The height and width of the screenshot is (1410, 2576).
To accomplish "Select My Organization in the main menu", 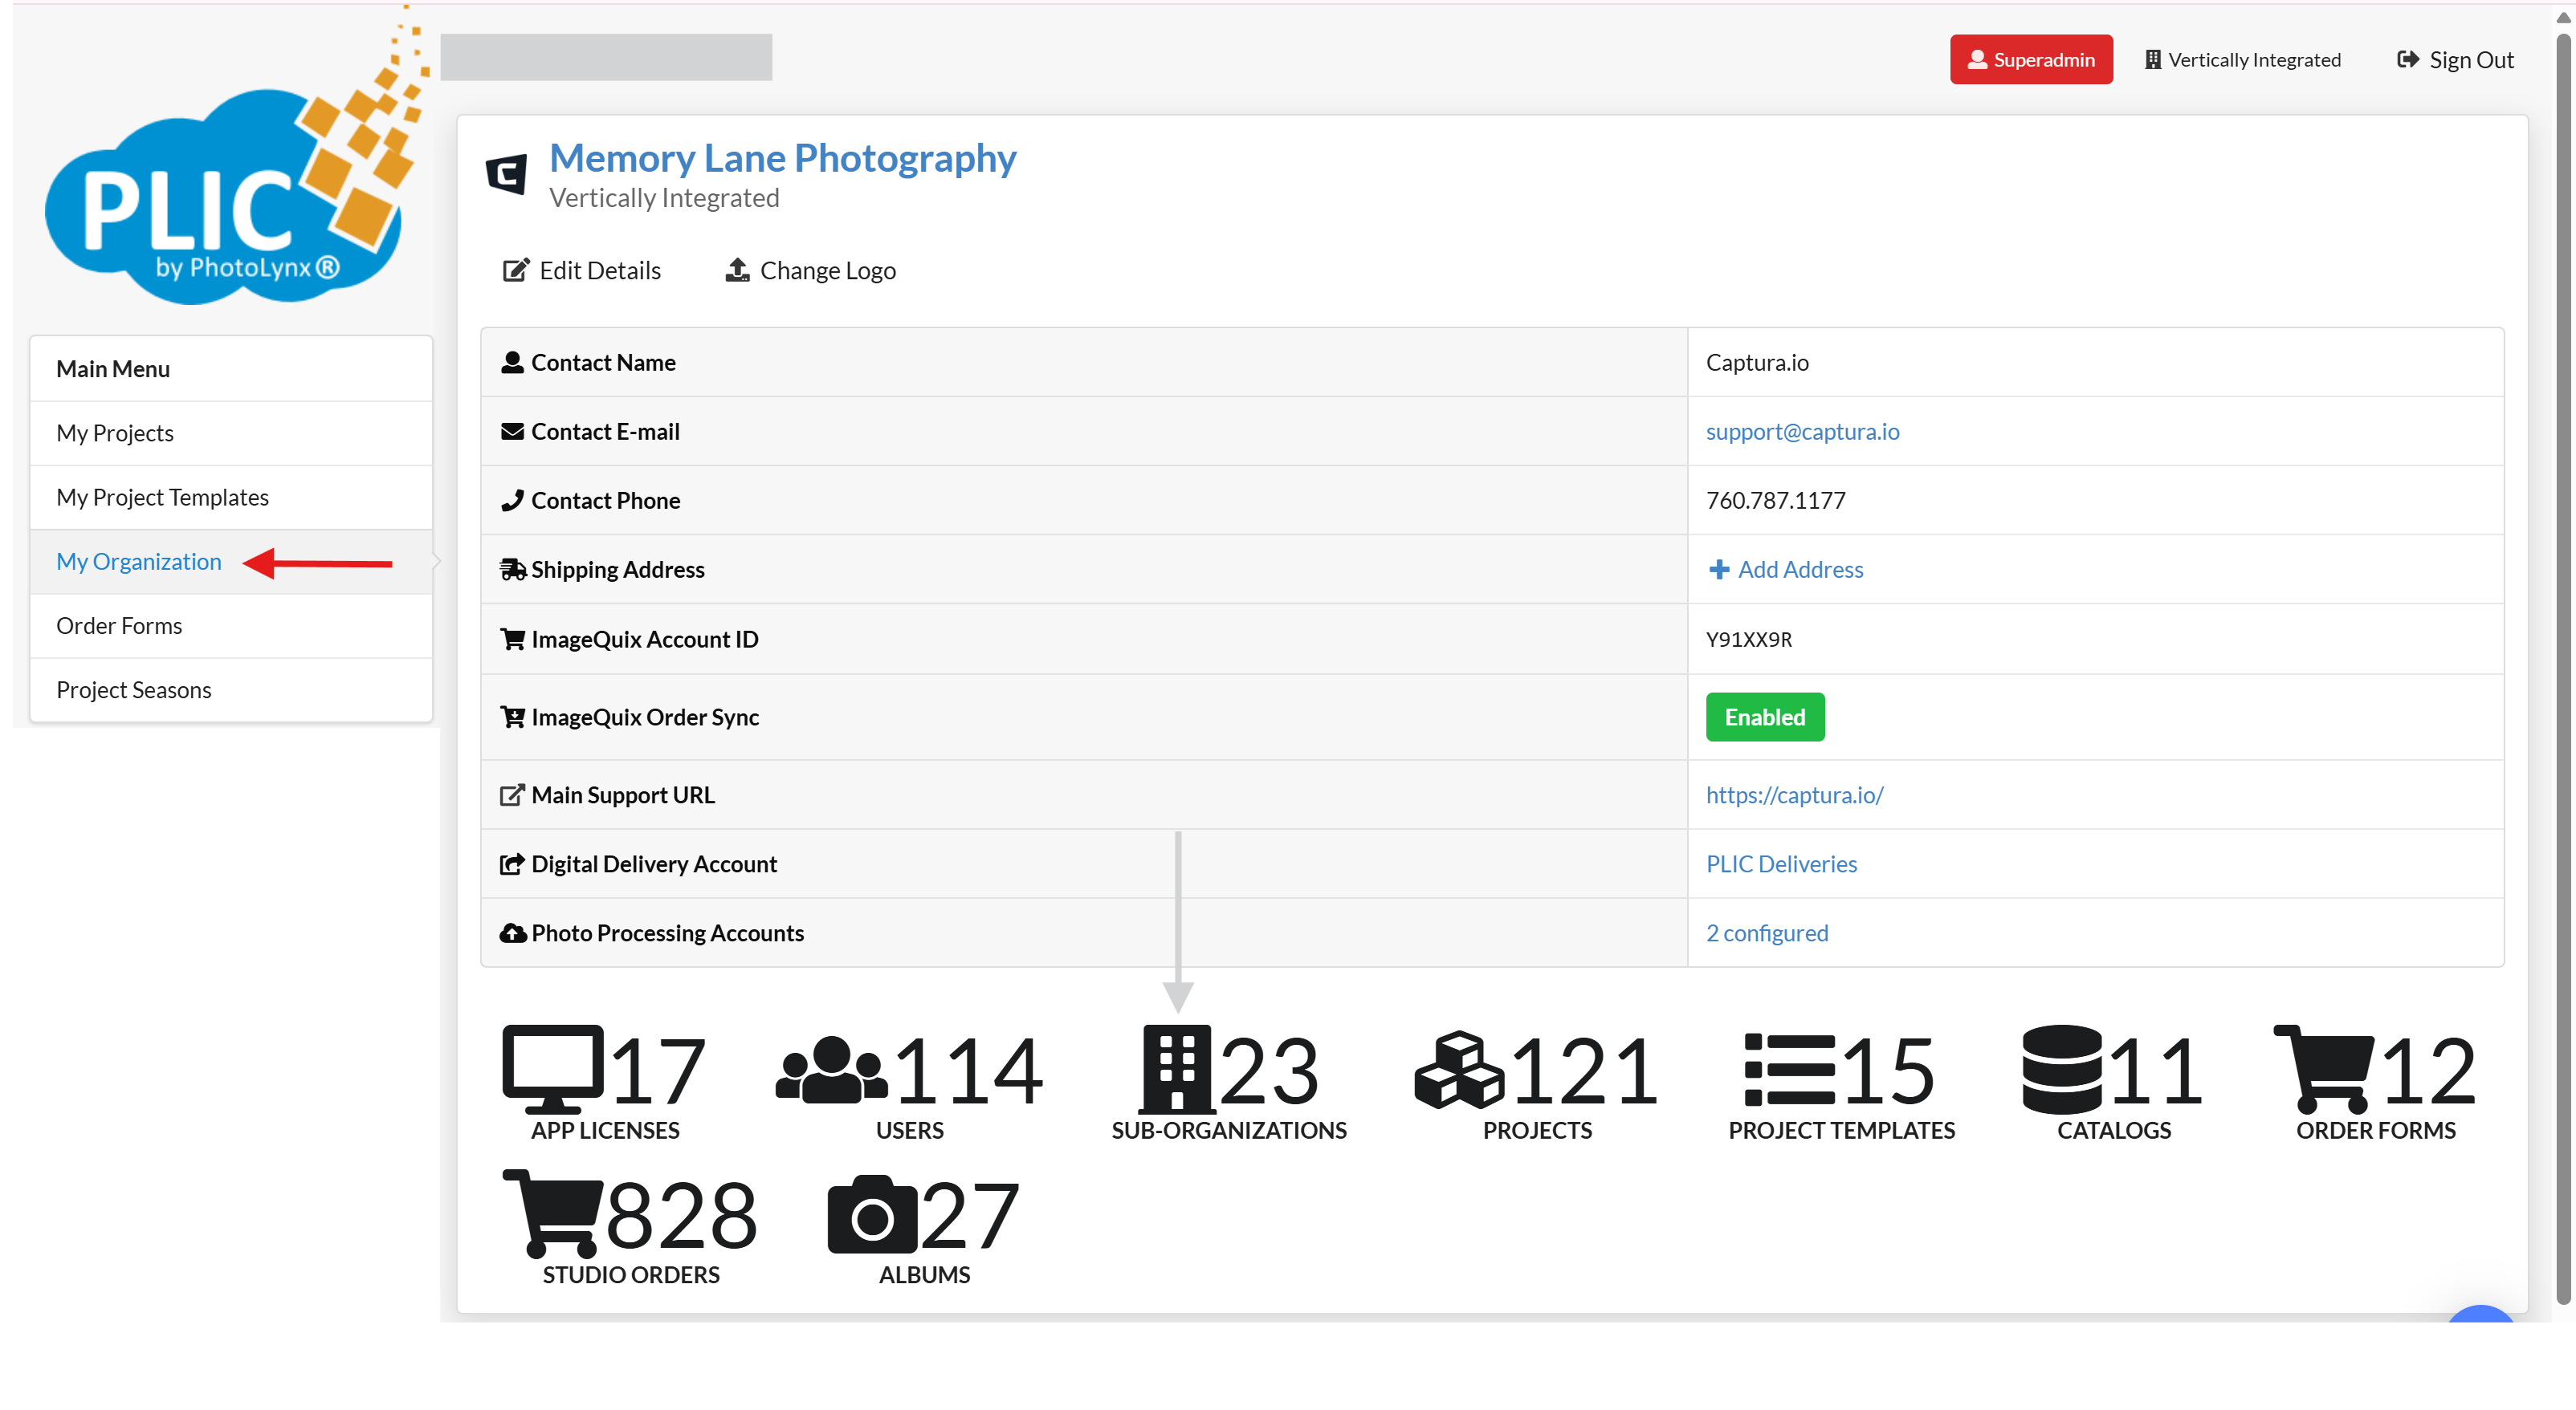I will click(231, 562).
